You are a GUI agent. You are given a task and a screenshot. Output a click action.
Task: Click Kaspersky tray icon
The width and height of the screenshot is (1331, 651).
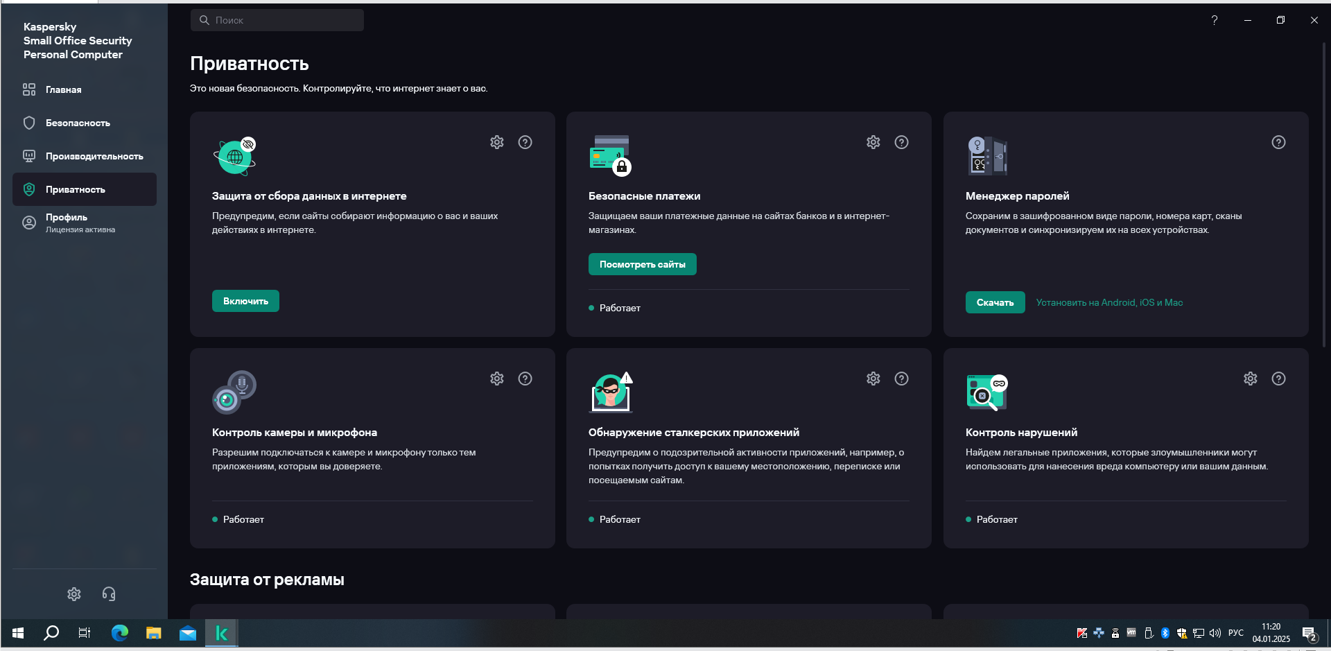pos(1081,633)
